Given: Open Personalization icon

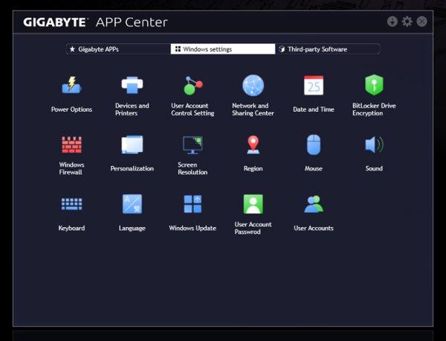Looking at the screenshot, I should click(x=132, y=144).
